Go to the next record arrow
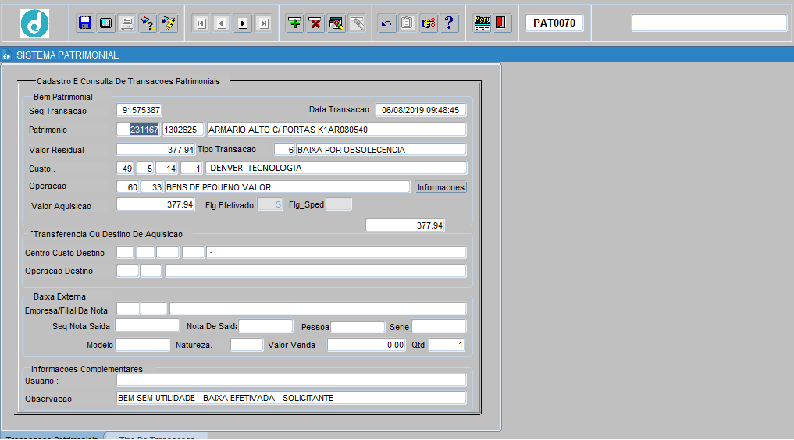794x440 pixels. (x=243, y=23)
